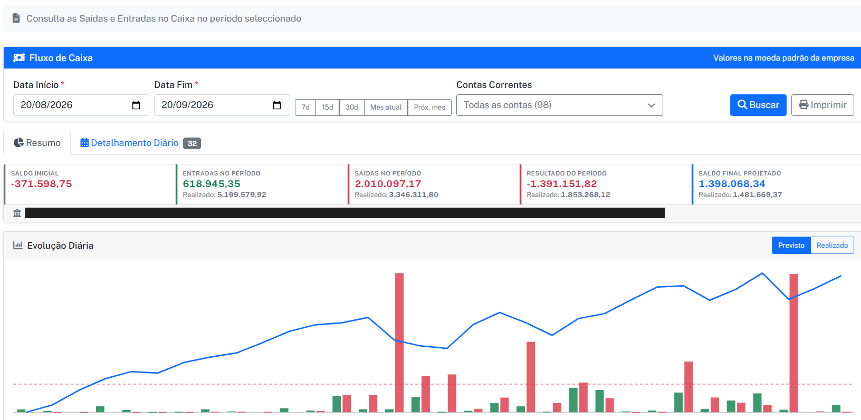Click the cash icon beside Fluxo de Caixa

[19, 58]
